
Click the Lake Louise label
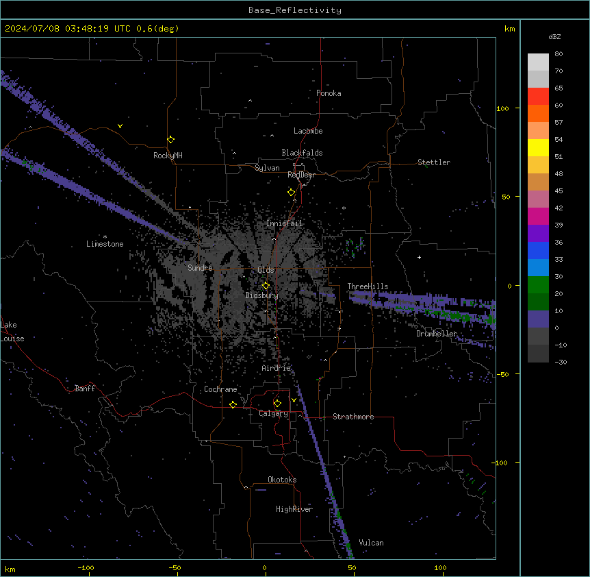pos(12,332)
